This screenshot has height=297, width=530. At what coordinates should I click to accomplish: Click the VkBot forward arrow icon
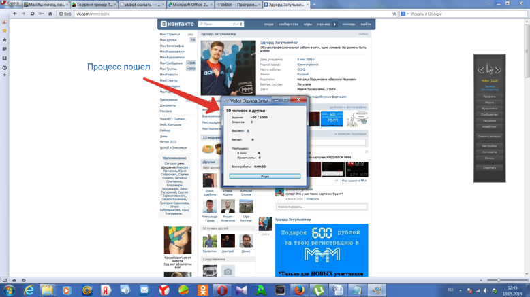[498, 70]
